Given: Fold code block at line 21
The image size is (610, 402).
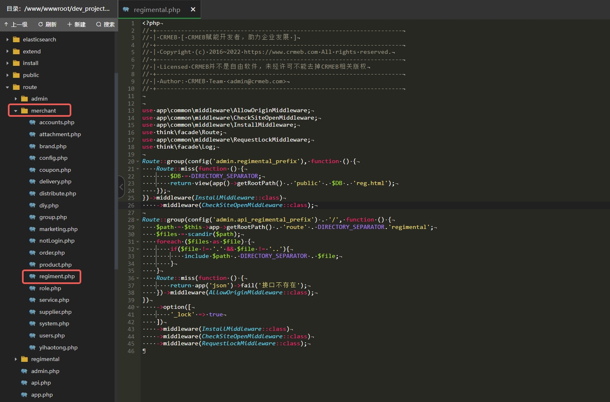Looking at the screenshot, I should [138, 169].
